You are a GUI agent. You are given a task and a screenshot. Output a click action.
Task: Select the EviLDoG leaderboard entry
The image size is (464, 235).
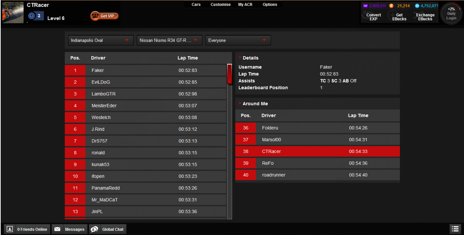coord(146,82)
